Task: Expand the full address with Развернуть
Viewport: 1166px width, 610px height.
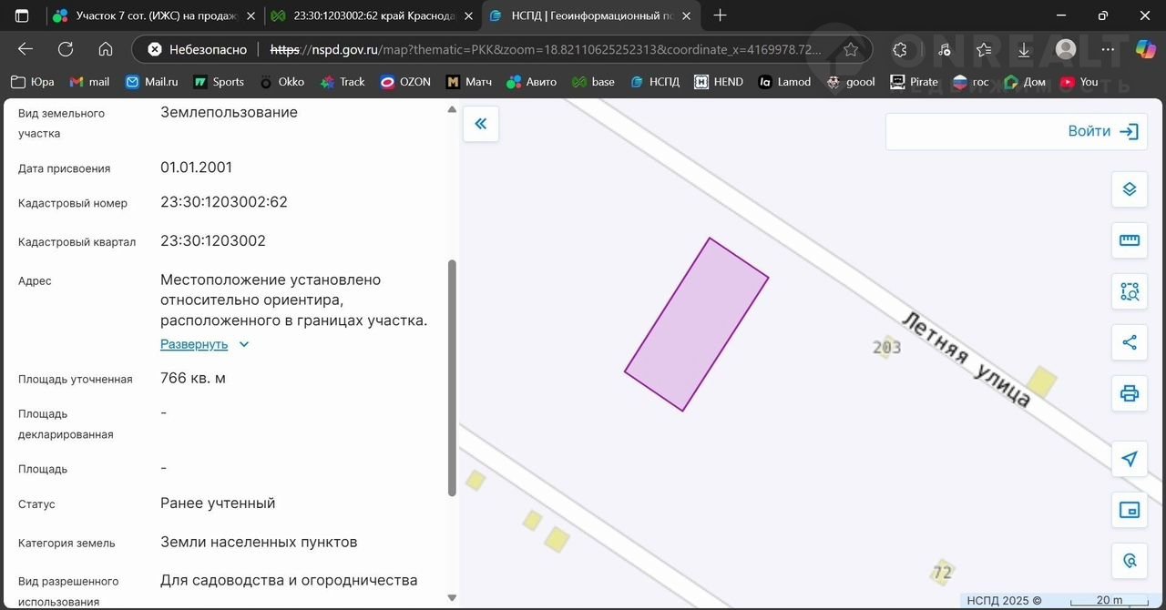Action: 194,344
